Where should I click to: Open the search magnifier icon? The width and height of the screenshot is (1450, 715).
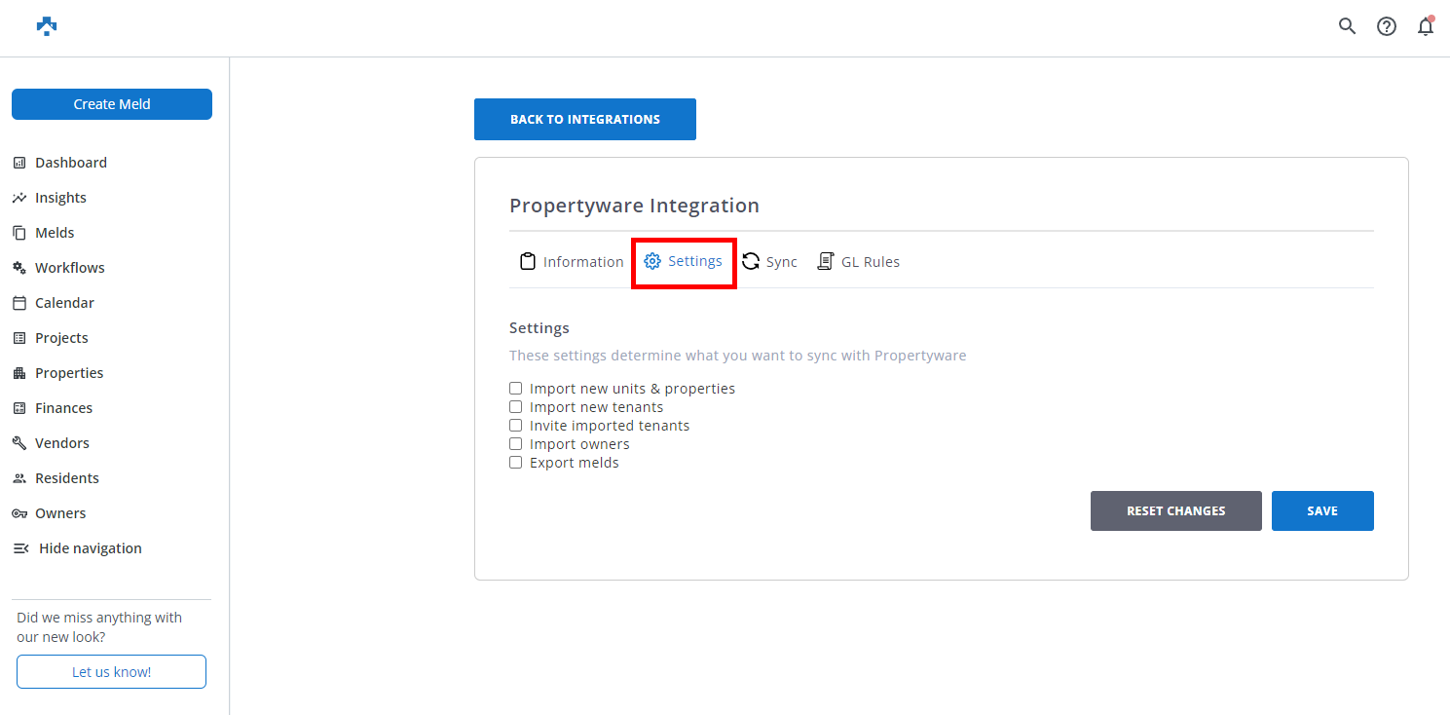click(x=1347, y=26)
